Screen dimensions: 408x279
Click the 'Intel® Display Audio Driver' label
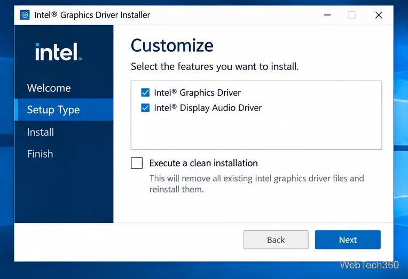[x=208, y=108]
